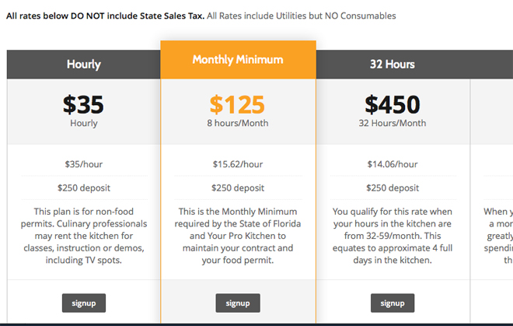Screen dimensions: 513x326
Task: Click the orange $125 price
Action: [237, 105]
